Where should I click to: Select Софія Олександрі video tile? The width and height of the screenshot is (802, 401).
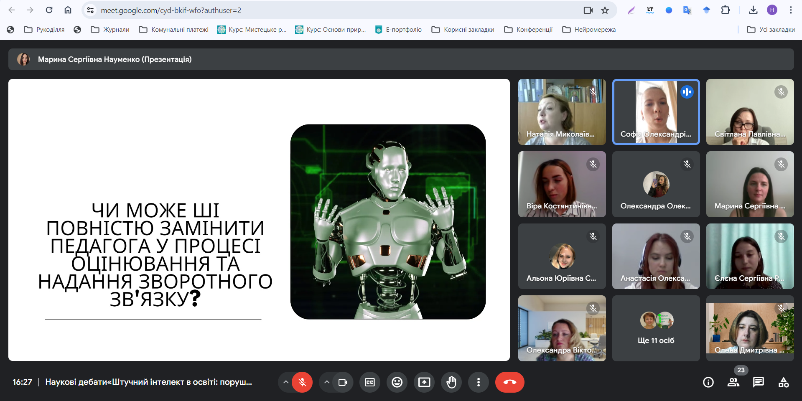click(x=656, y=112)
